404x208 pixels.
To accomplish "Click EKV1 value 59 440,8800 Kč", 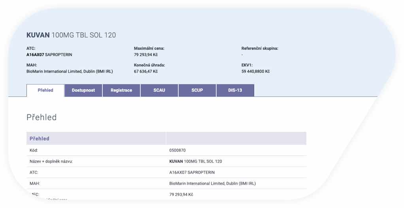I will (256, 71).
